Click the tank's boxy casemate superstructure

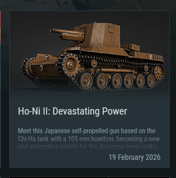pos(101,34)
